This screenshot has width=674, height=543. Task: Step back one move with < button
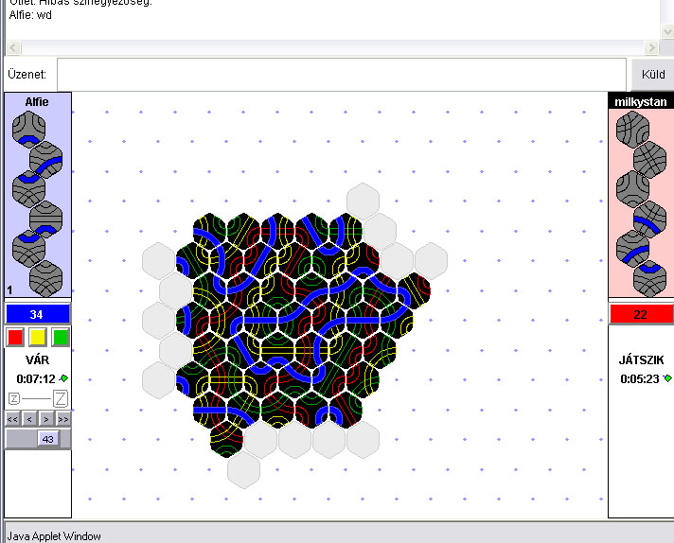[29, 418]
